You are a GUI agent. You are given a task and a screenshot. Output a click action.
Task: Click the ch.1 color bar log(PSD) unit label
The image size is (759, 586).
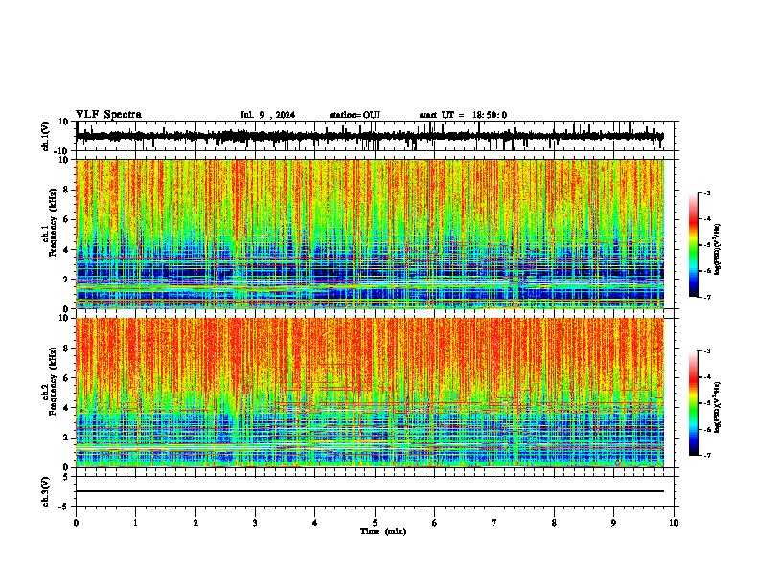tap(717, 249)
